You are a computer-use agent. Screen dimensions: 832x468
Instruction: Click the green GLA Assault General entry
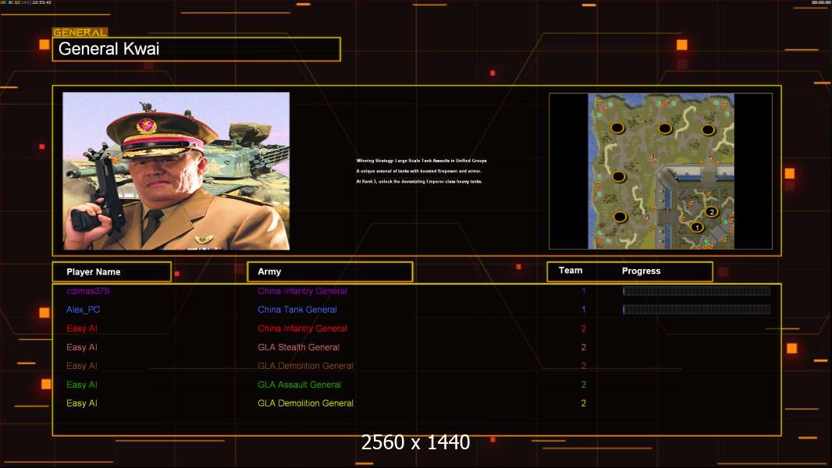[x=299, y=385]
